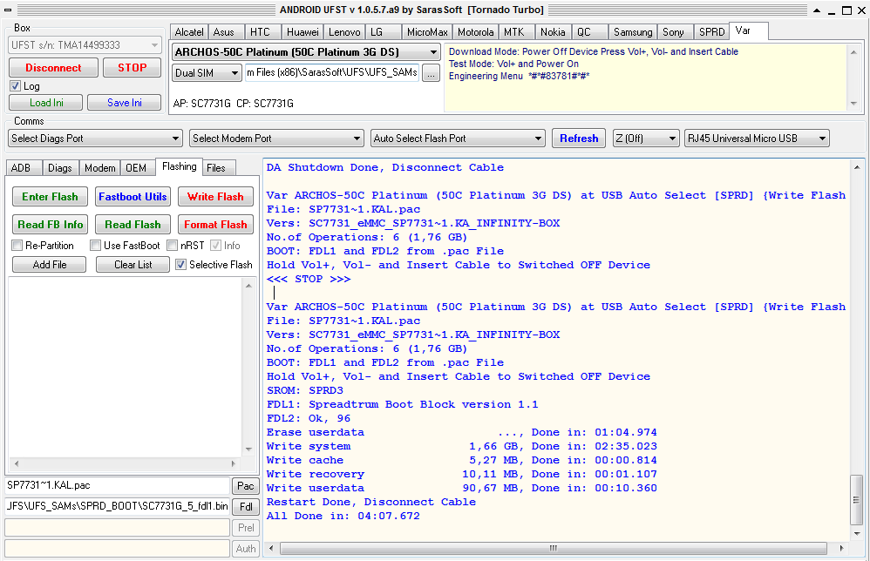This screenshot has height=561, width=870.
Task: Click the Read FB Info button
Action: pyautogui.click(x=50, y=225)
